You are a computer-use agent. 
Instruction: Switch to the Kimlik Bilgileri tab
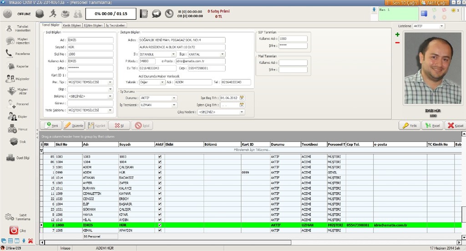tap(72, 26)
